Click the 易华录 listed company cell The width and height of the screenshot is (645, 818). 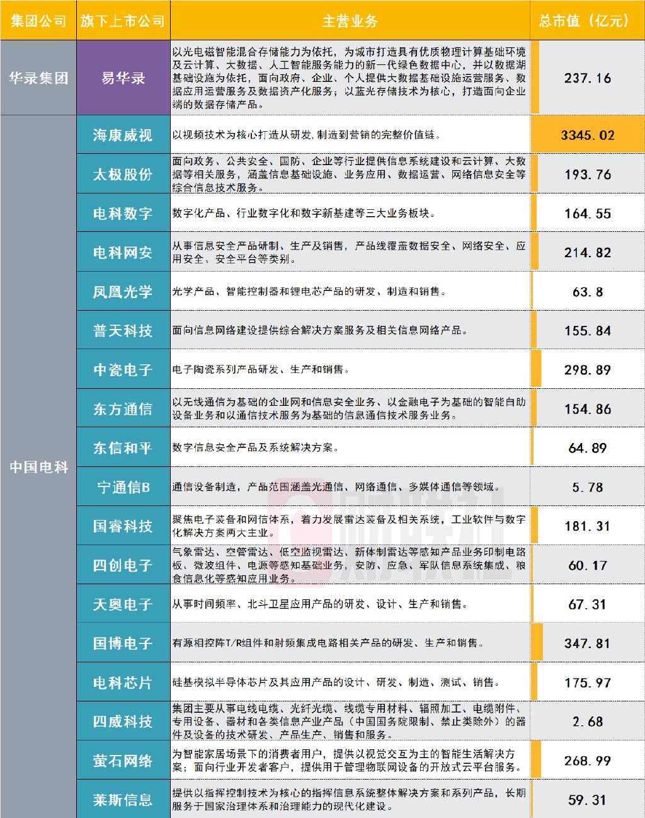(123, 78)
